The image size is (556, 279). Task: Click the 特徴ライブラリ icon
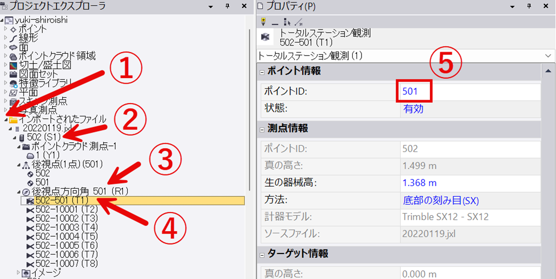13,84
